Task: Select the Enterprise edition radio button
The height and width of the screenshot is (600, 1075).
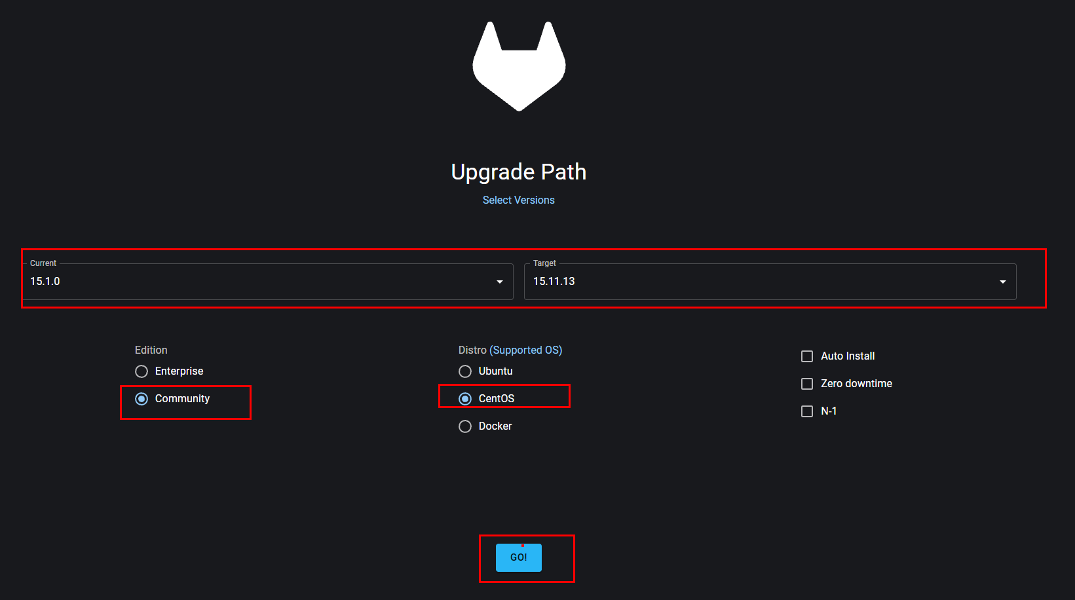Action: click(141, 371)
